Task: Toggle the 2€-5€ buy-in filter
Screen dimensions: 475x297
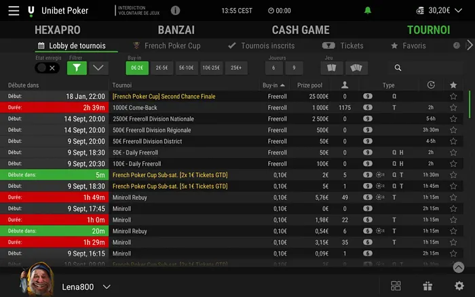Action: click(x=161, y=68)
